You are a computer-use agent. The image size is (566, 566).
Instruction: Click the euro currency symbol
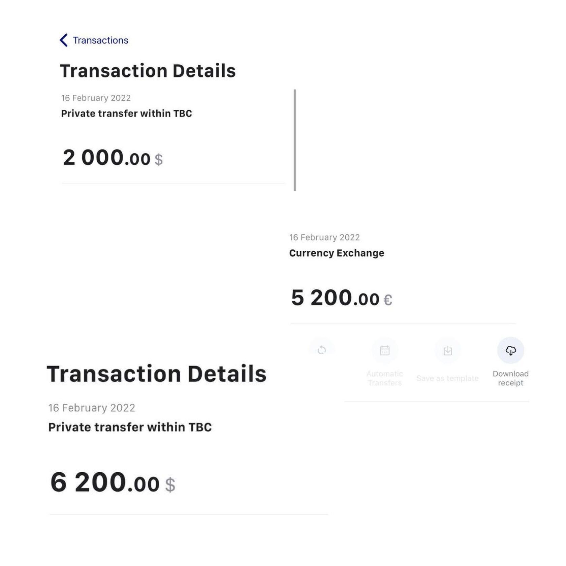click(388, 300)
